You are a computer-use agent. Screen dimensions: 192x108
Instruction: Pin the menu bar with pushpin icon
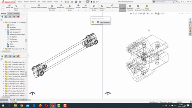coord(61,2)
